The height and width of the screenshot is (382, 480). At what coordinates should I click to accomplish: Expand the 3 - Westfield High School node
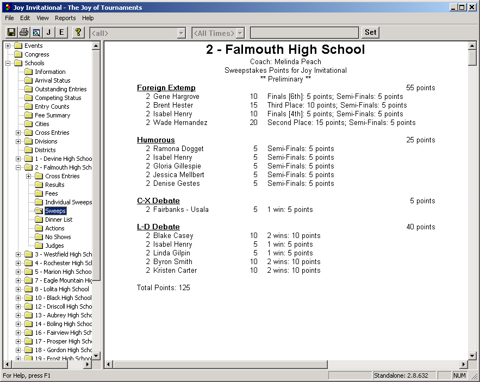tap(18, 254)
